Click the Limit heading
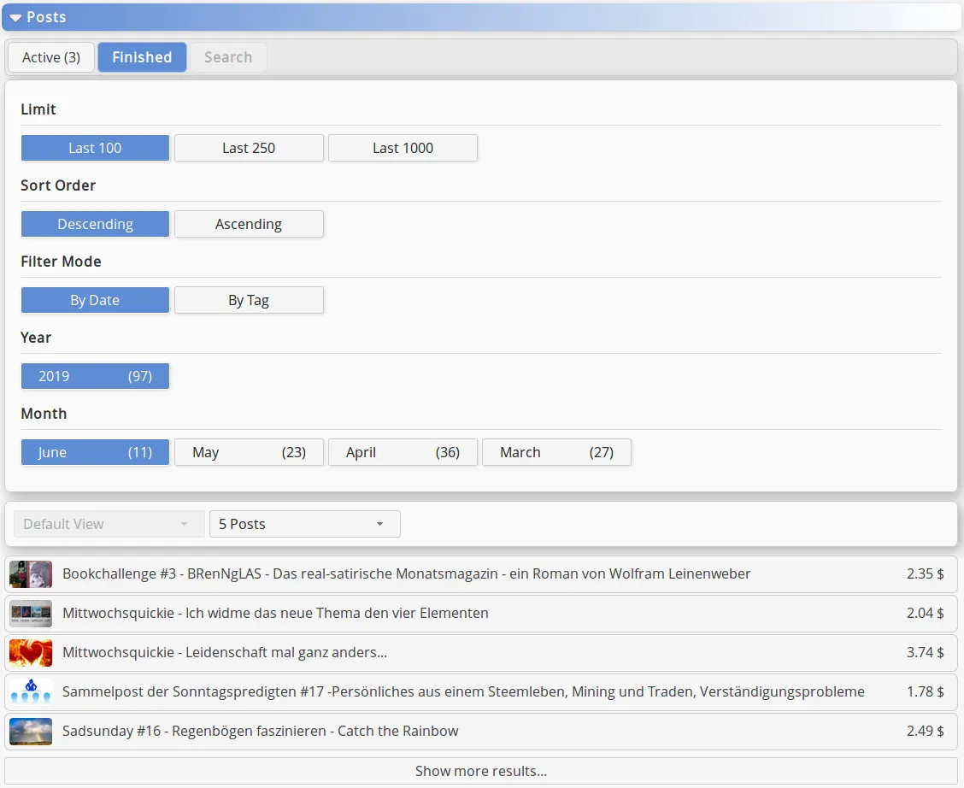 [x=38, y=109]
